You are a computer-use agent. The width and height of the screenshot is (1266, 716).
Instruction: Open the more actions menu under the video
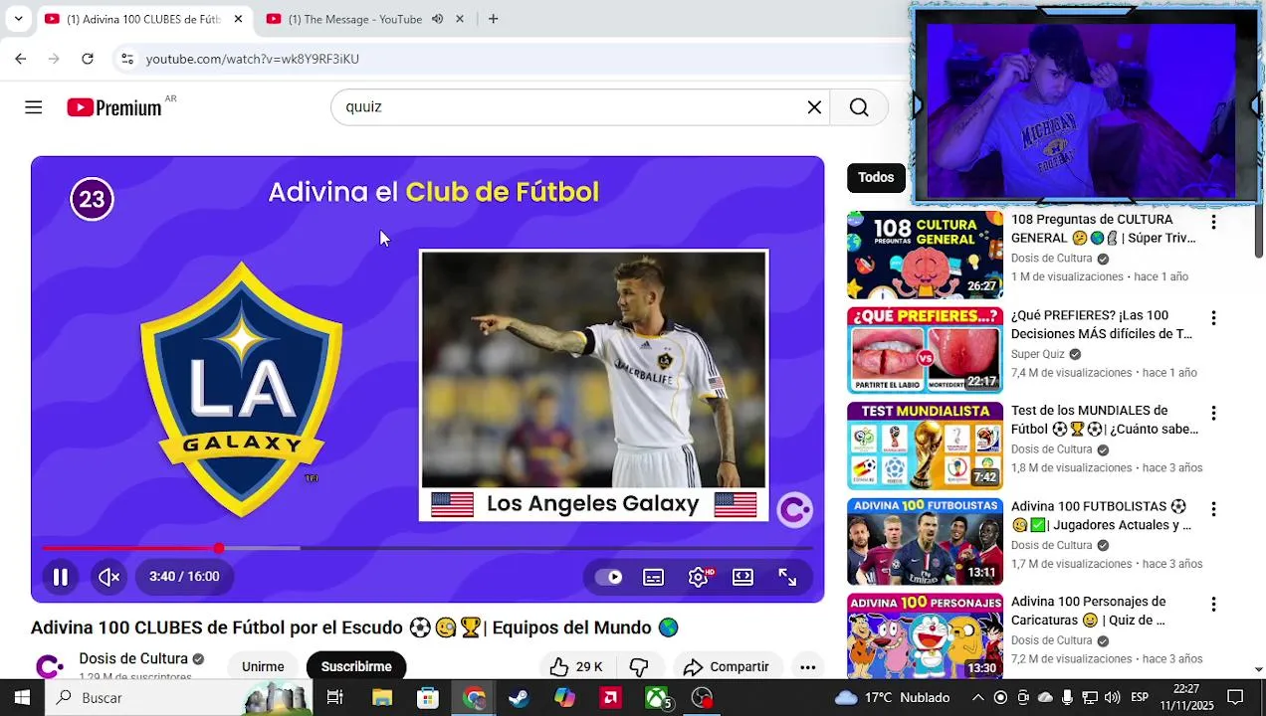pyautogui.click(x=808, y=667)
